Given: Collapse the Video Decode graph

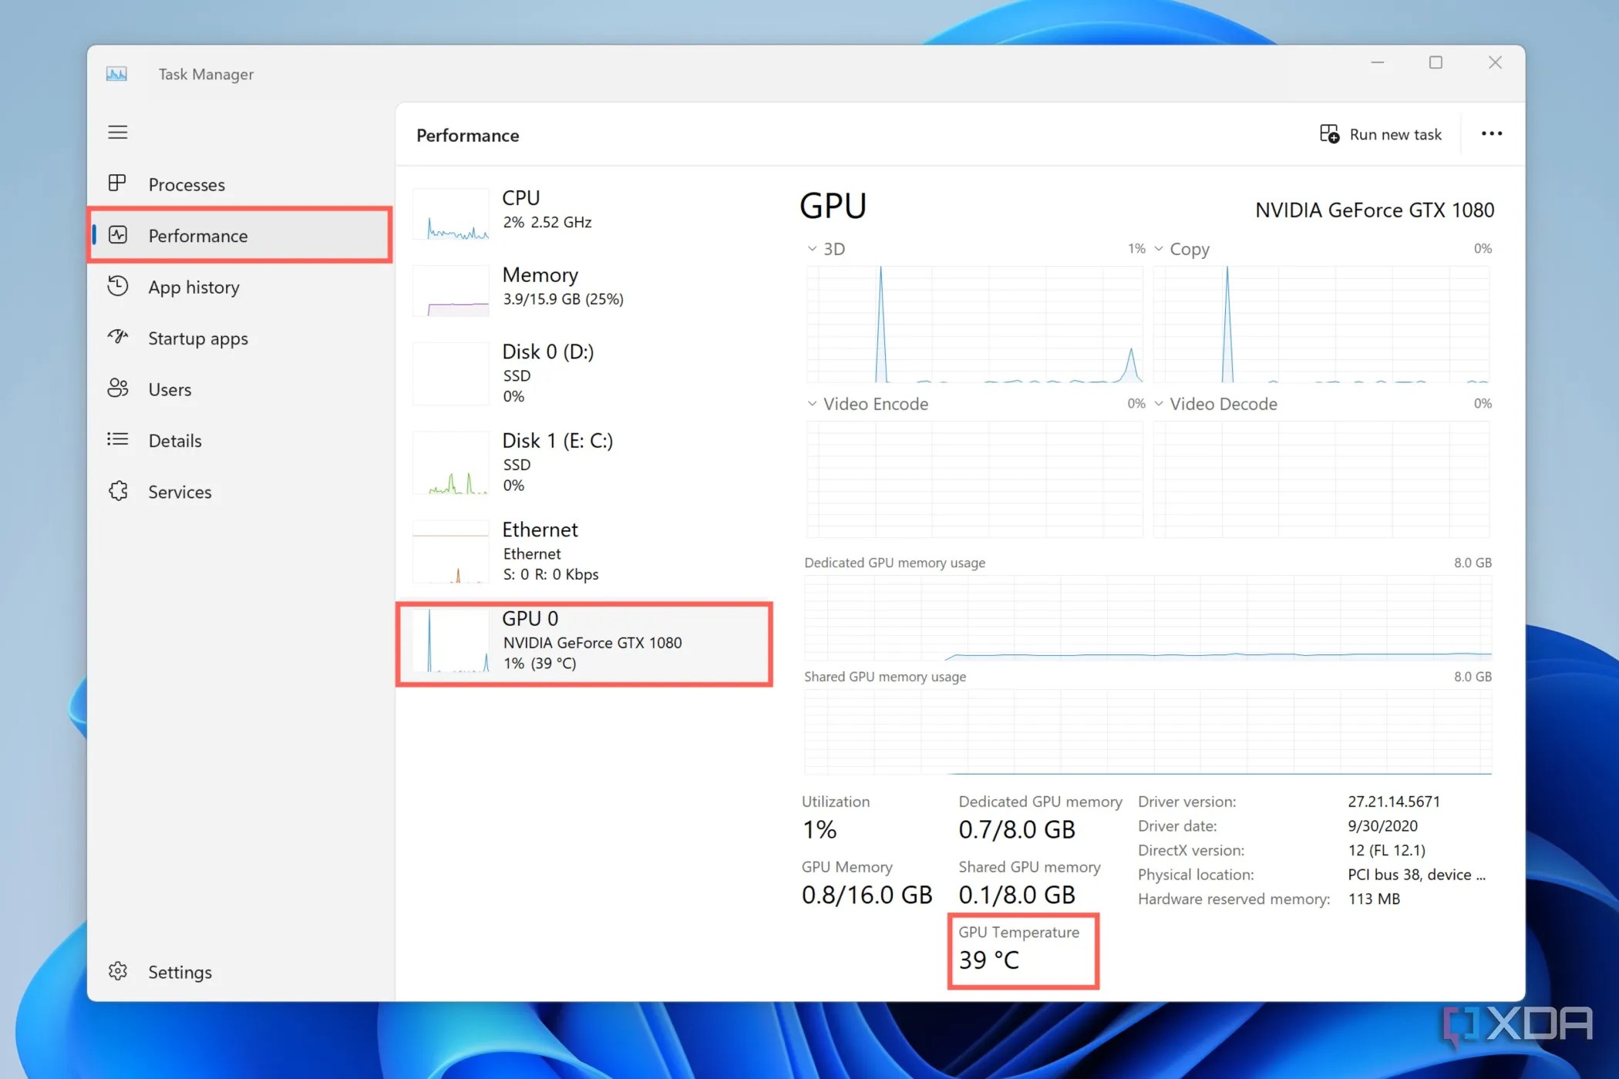Looking at the screenshot, I should pyautogui.click(x=1160, y=403).
